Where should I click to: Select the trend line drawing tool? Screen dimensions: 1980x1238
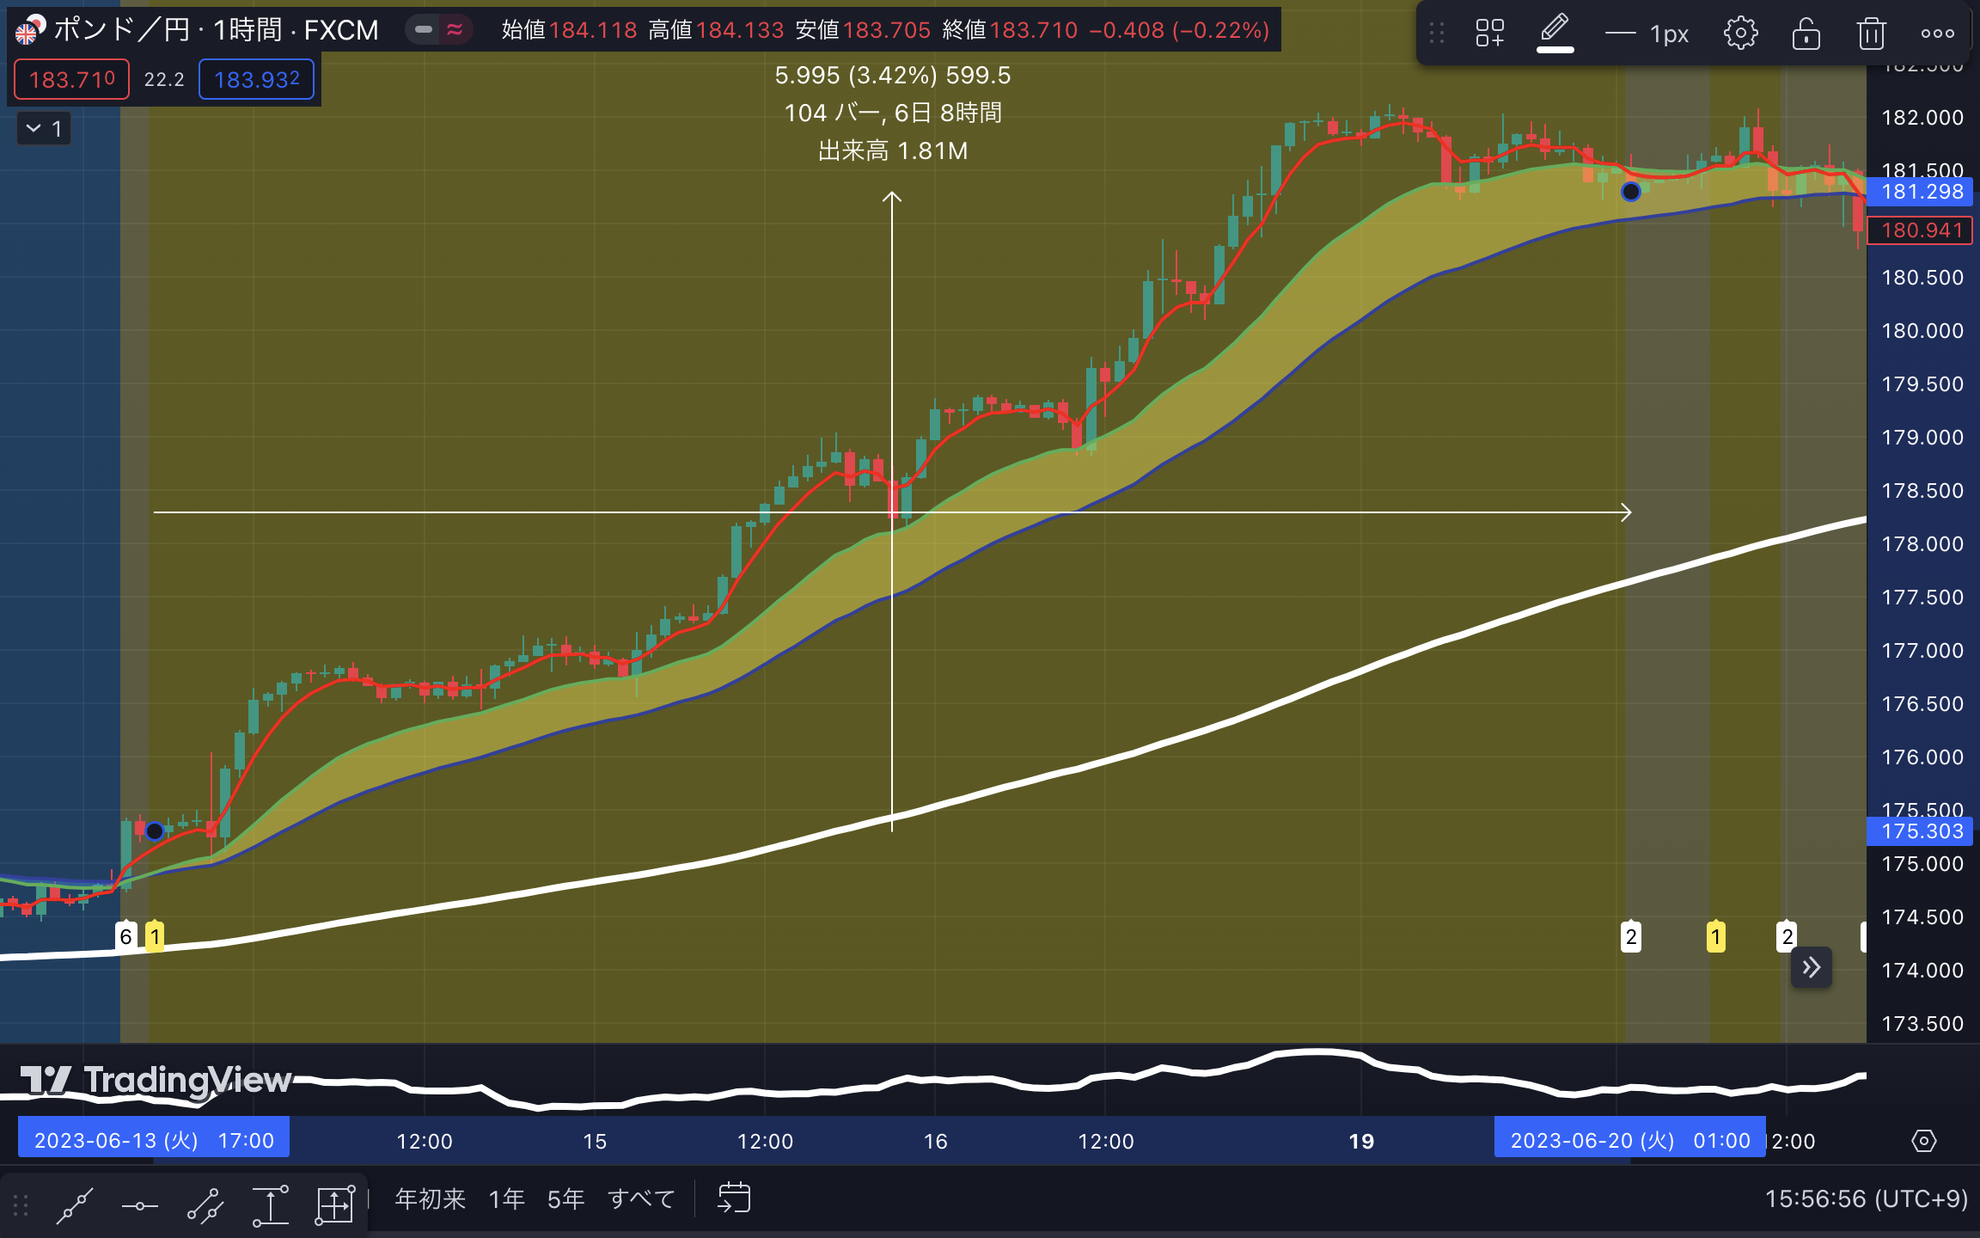click(x=75, y=1205)
